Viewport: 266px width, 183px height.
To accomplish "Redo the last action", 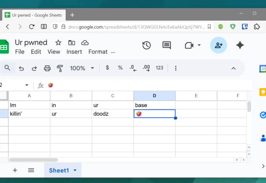I will (x=34, y=68).
